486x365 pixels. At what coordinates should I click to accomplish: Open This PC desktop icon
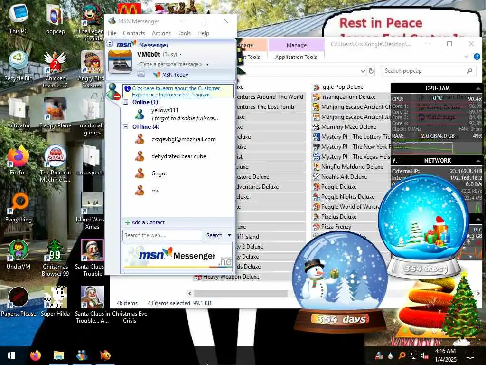click(x=19, y=19)
